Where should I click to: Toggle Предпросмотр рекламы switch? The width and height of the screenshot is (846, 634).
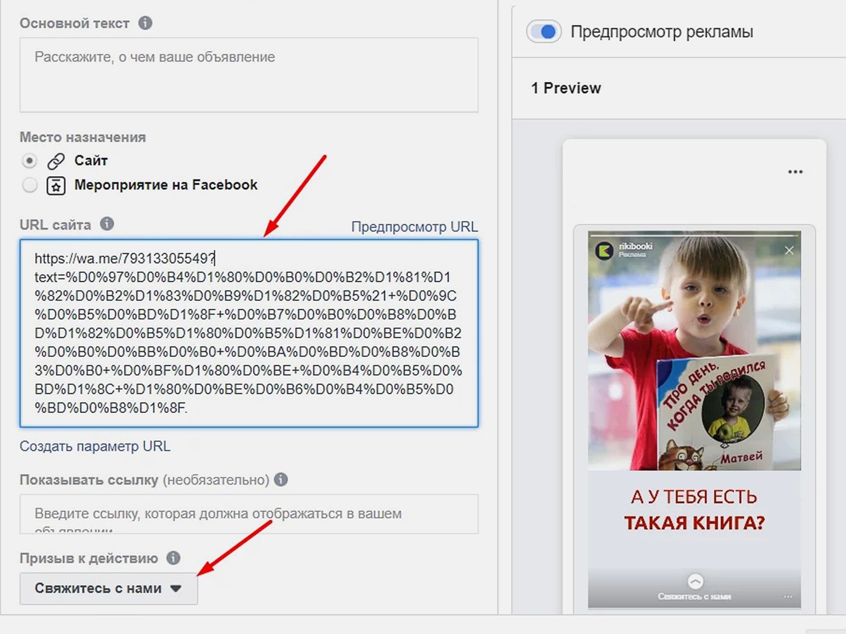coord(544,32)
